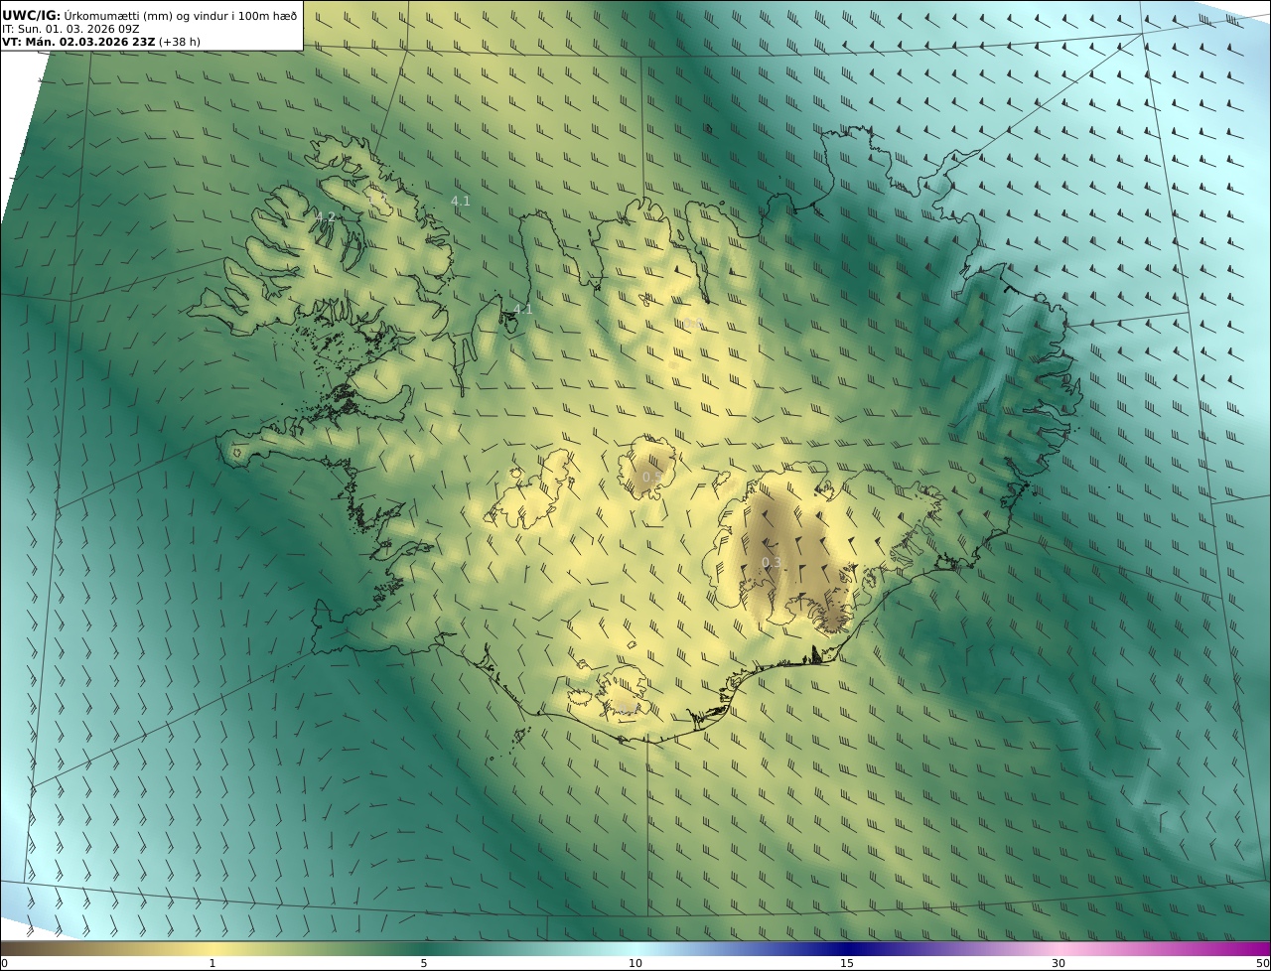Click the "30" tick label on the color scale
This screenshot has height=971, width=1271.
[1059, 963]
